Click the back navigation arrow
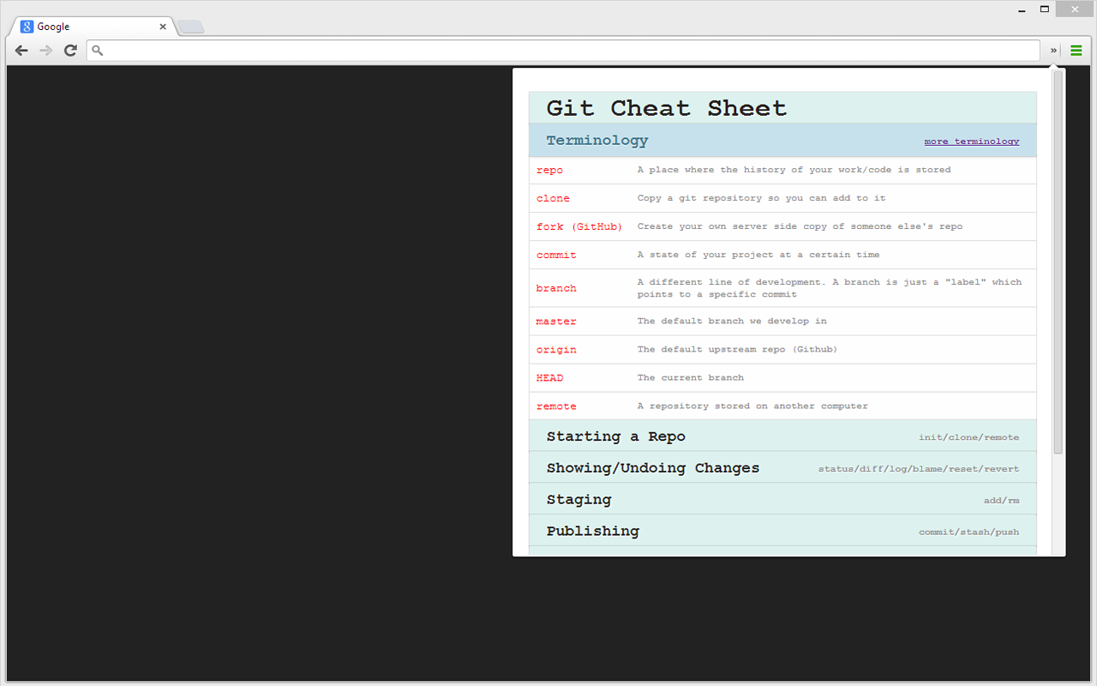This screenshot has width=1097, height=686. (21, 50)
